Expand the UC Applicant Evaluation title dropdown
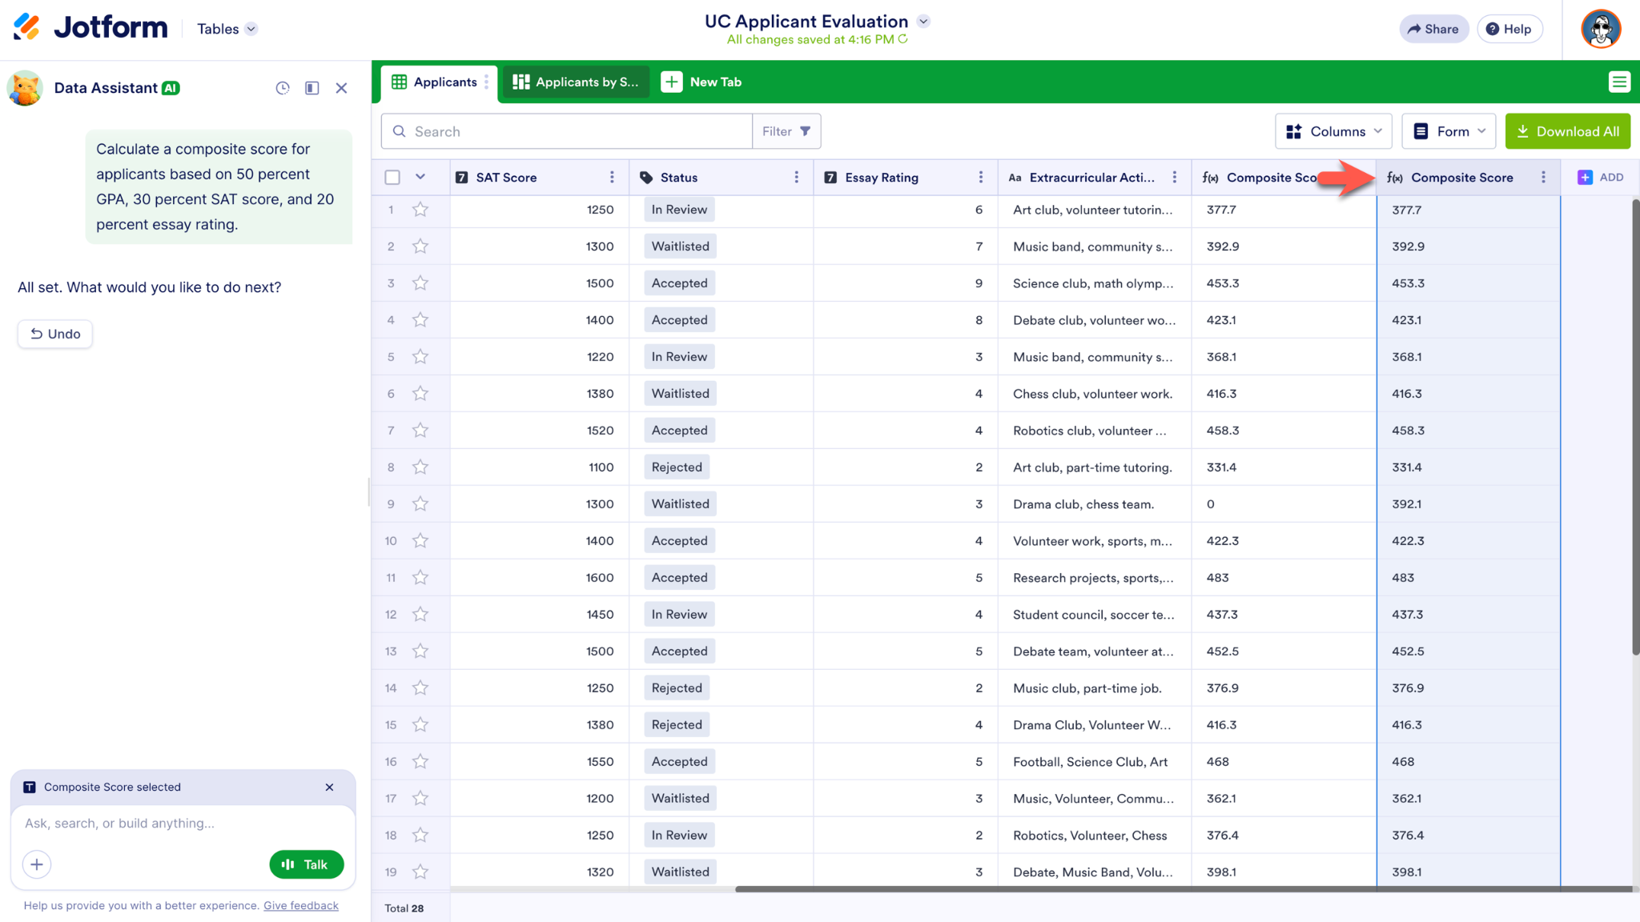The height and width of the screenshot is (922, 1640). [x=923, y=22]
